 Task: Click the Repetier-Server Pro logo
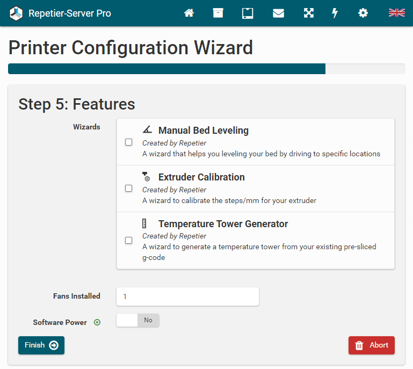point(16,13)
